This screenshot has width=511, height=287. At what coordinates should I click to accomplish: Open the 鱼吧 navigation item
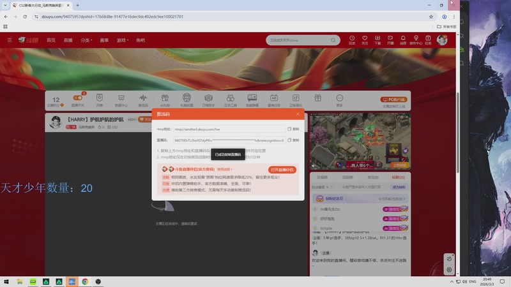pyautogui.click(x=141, y=40)
